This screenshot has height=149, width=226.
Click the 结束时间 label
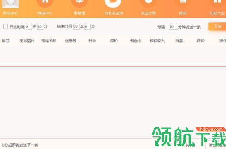[64, 26]
